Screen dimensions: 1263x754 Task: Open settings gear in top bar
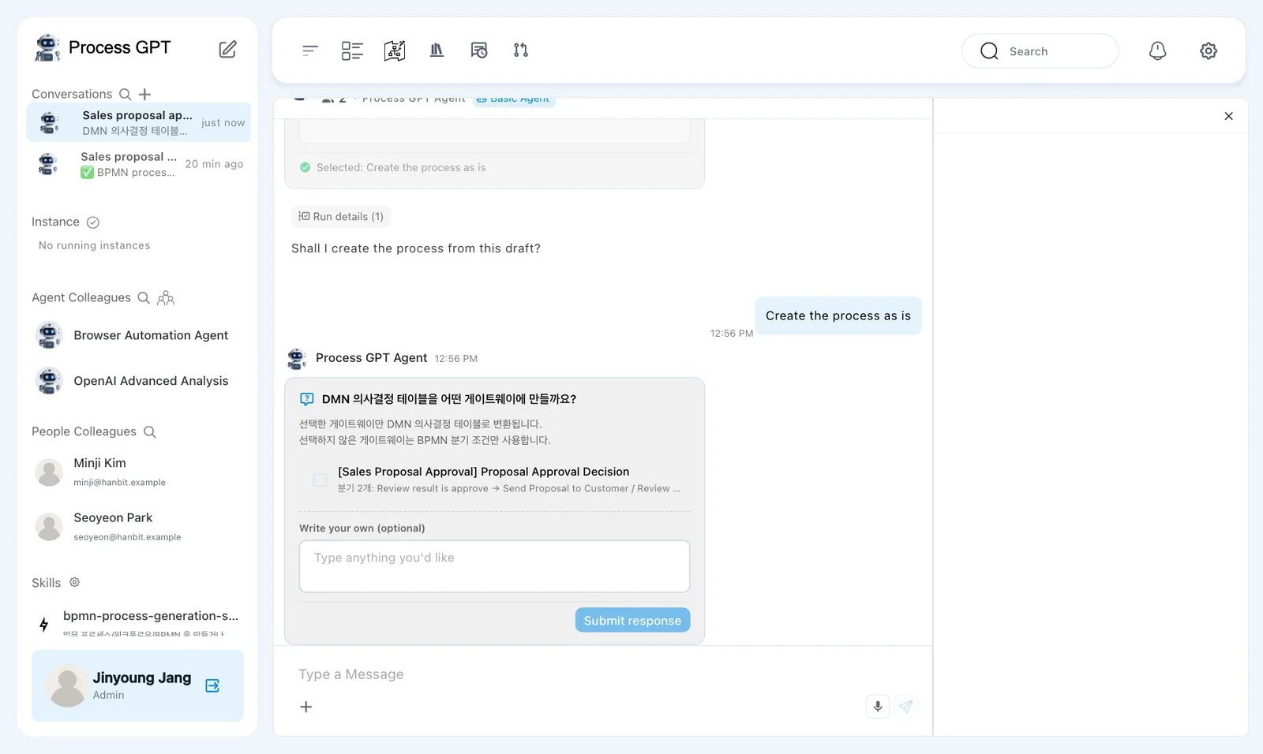[1209, 51]
